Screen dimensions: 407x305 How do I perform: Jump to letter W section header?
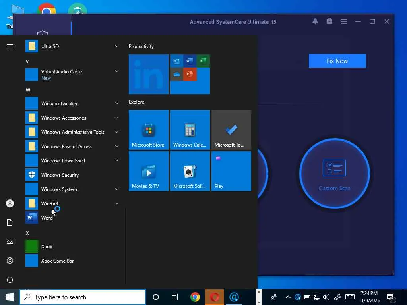click(x=28, y=90)
